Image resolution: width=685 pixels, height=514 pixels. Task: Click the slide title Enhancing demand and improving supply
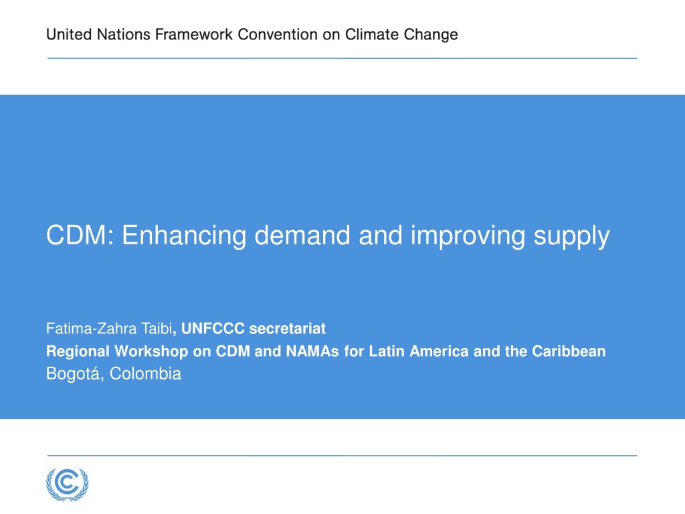point(328,236)
